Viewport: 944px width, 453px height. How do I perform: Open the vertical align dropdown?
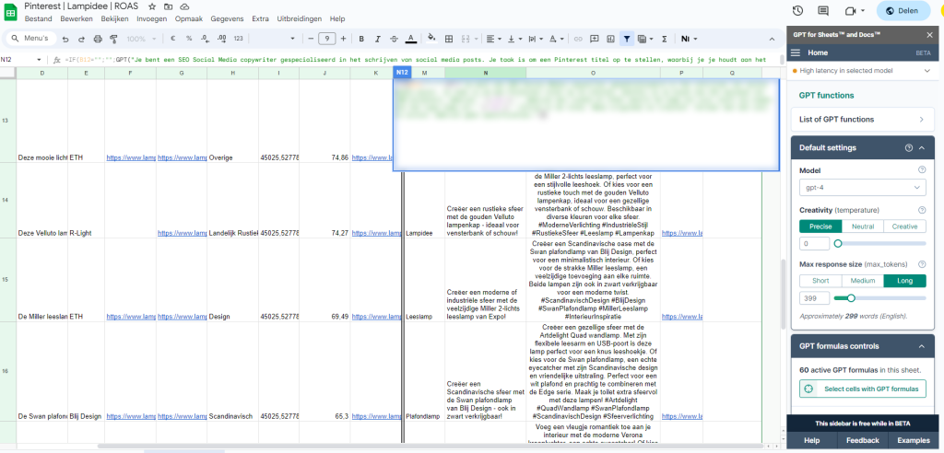point(514,39)
